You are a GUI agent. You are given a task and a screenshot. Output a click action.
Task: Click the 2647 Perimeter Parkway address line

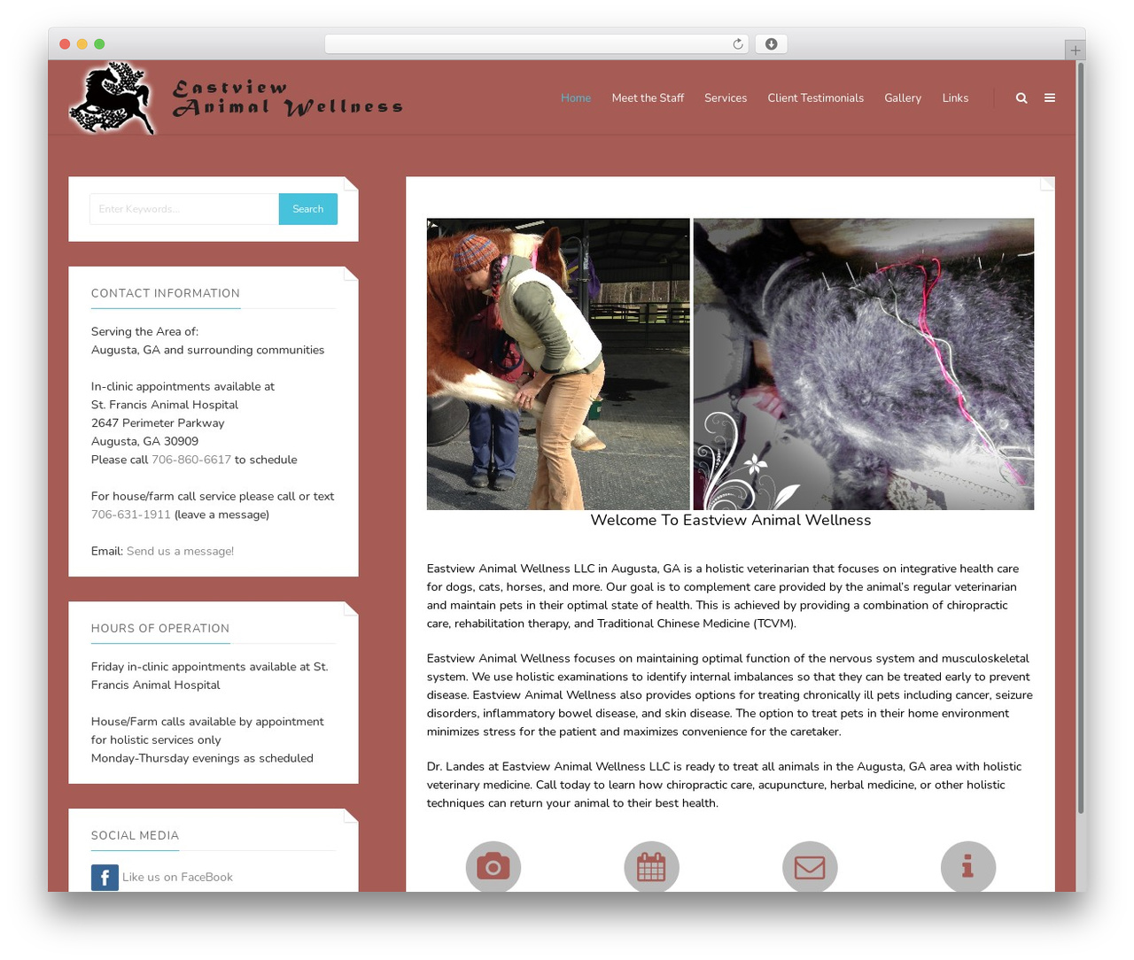tap(158, 423)
